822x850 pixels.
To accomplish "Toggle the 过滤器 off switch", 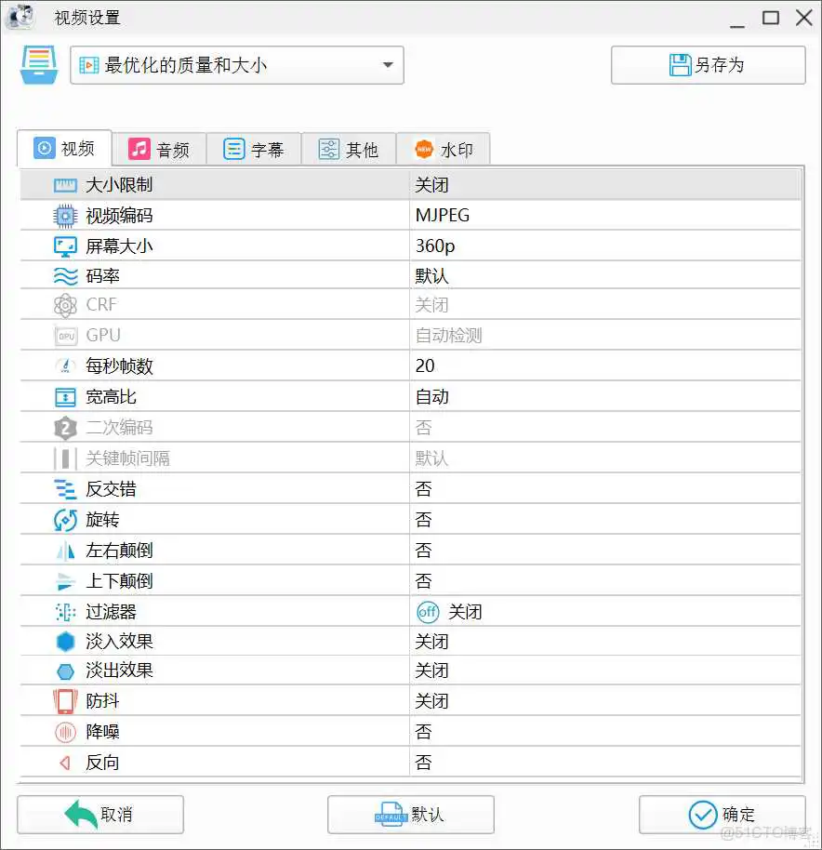I will tap(426, 611).
